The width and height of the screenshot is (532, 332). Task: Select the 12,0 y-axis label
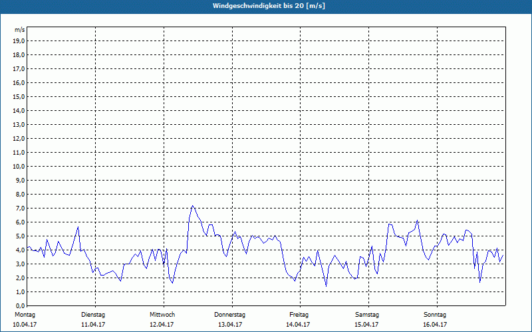[x=19, y=139]
